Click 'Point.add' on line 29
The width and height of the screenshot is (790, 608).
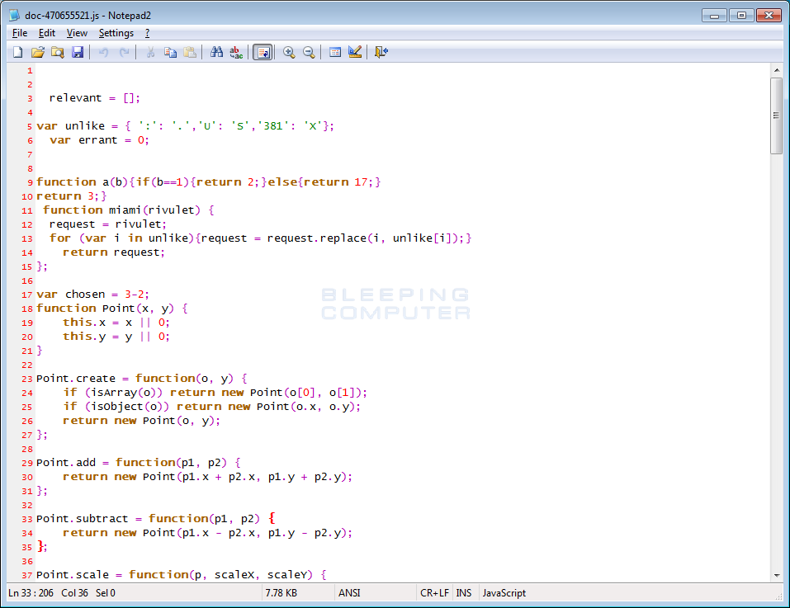point(66,462)
